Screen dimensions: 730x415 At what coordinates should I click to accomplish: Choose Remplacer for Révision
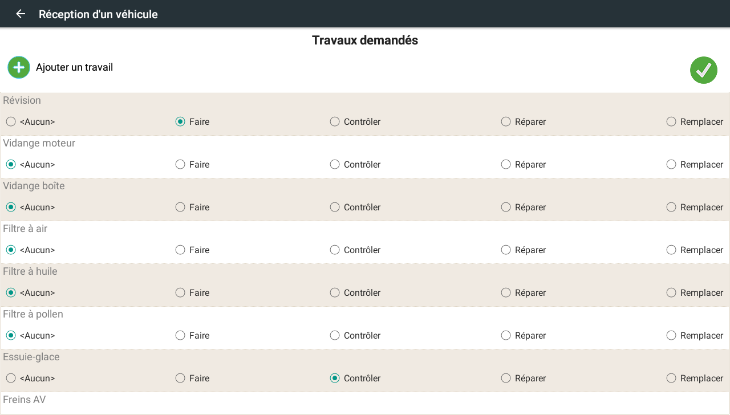tap(671, 121)
